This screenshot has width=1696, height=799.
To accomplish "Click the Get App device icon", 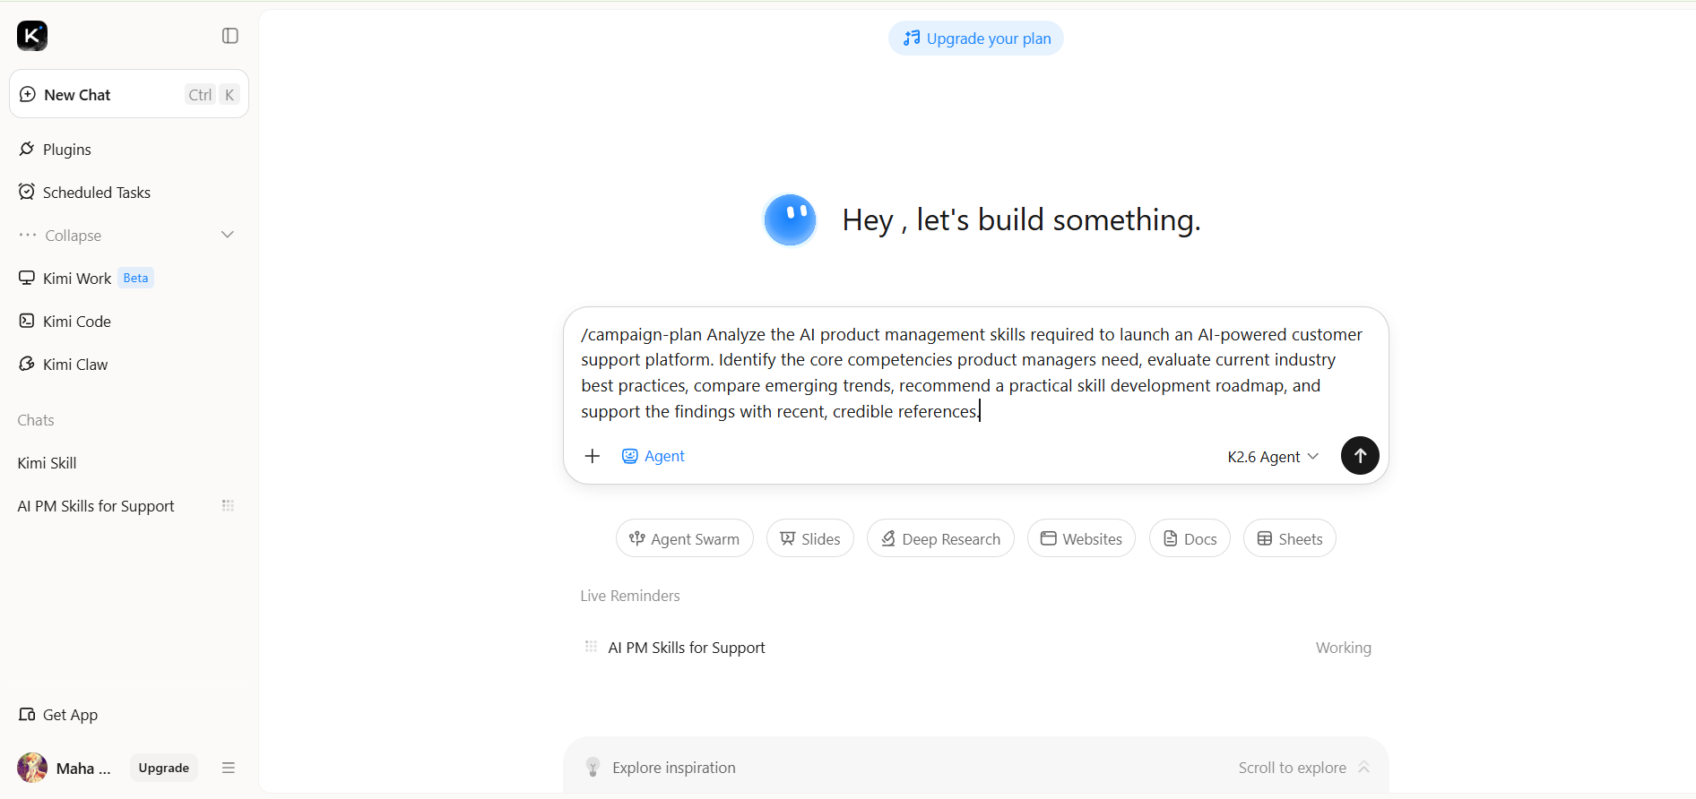I will [x=27, y=714].
